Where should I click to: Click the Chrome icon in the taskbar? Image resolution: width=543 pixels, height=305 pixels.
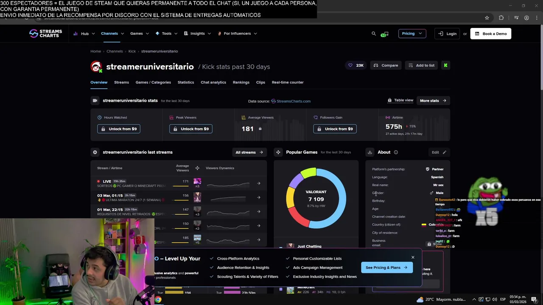158,299
